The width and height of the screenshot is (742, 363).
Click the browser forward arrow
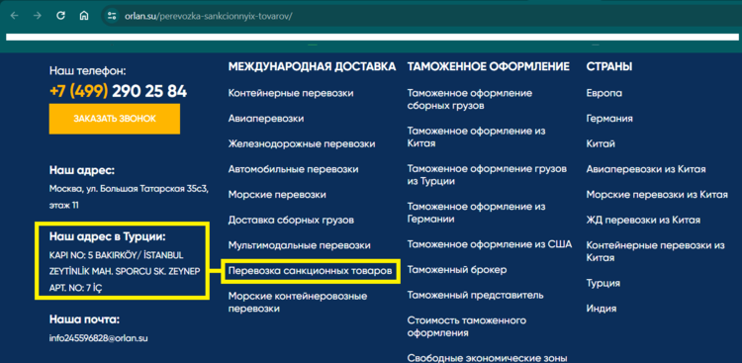coord(38,16)
